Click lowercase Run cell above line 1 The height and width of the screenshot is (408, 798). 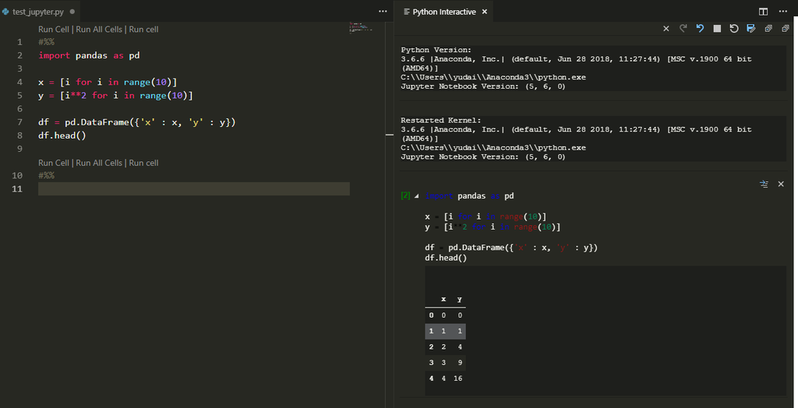tap(143, 29)
